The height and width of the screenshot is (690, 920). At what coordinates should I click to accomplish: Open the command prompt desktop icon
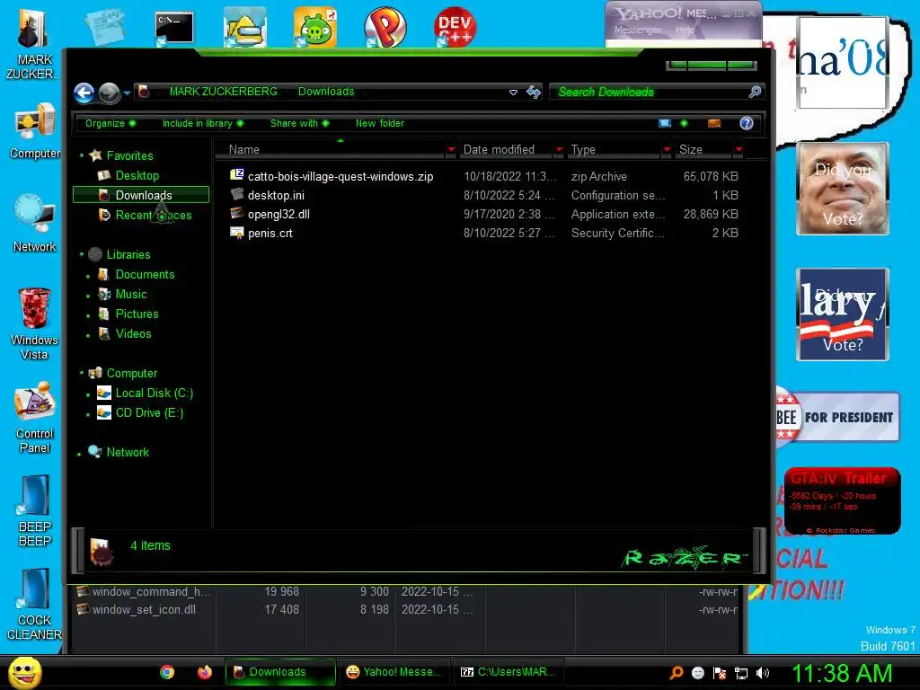coord(174,28)
